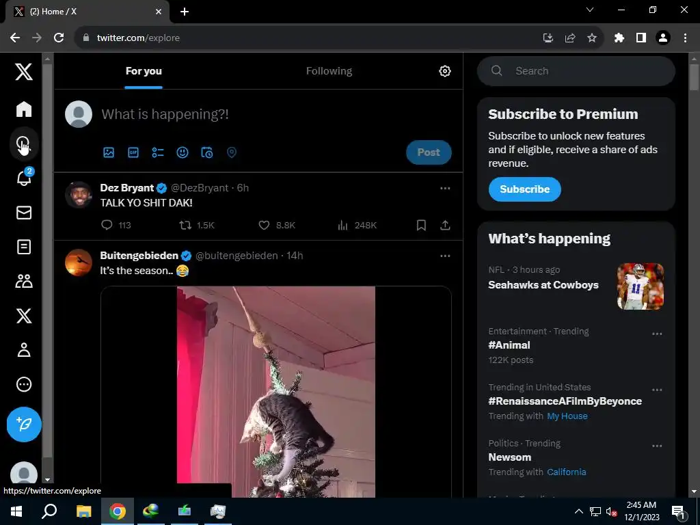The width and height of the screenshot is (700, 525).
Task: Open options for #RenaissanceAFilmByBeyonce trend
Action: [657, 390]
